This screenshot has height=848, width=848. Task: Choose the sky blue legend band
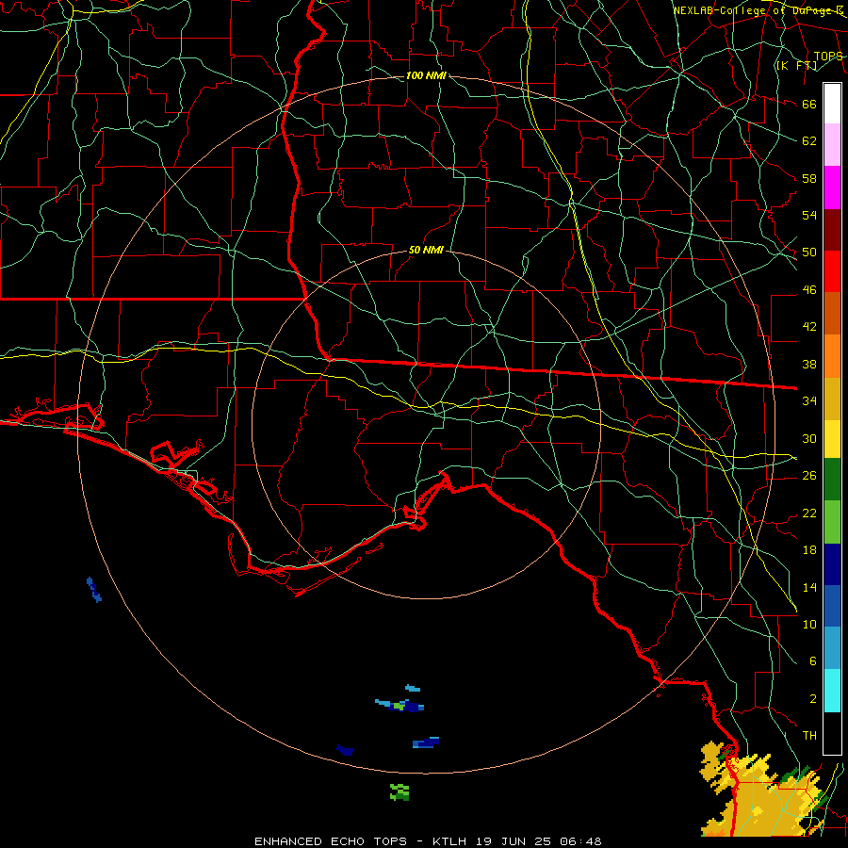click(x=832, y=648)
